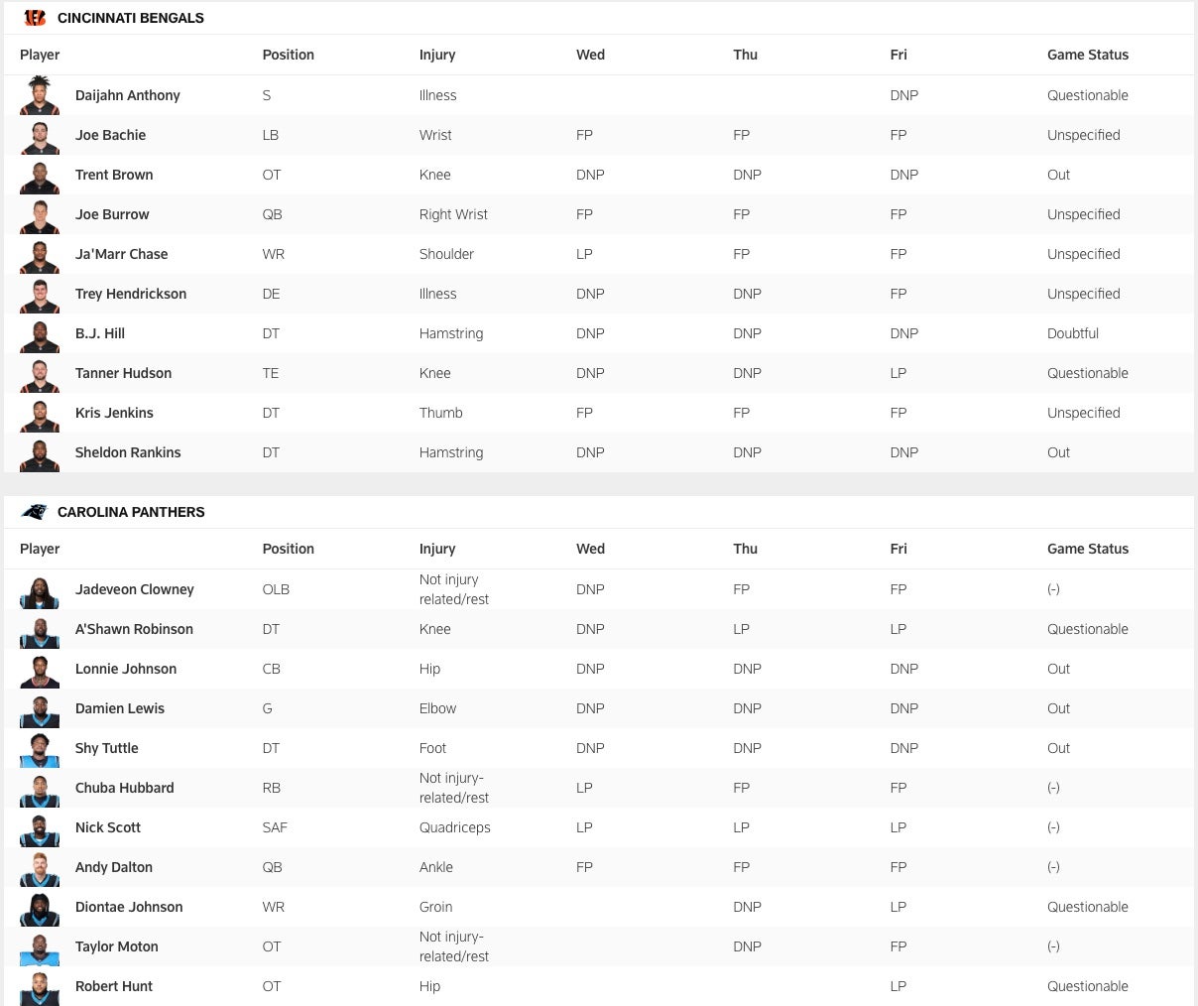Select the B.J. Hill name link

point(100,333)
